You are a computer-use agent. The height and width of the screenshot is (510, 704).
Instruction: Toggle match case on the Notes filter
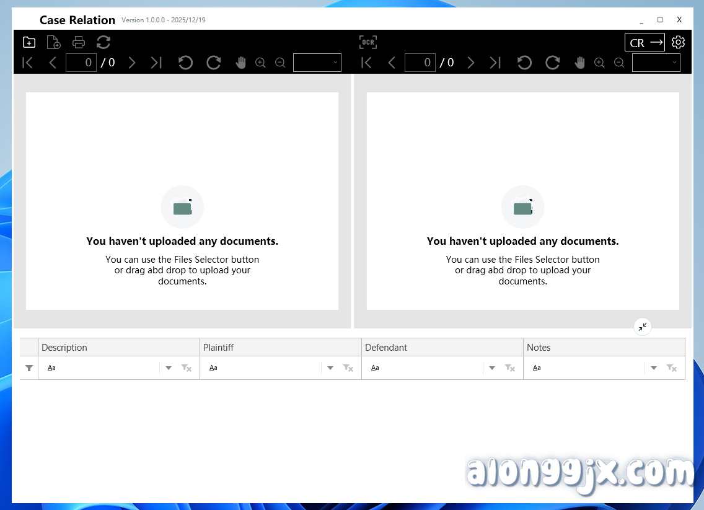[x=537, y=367]
